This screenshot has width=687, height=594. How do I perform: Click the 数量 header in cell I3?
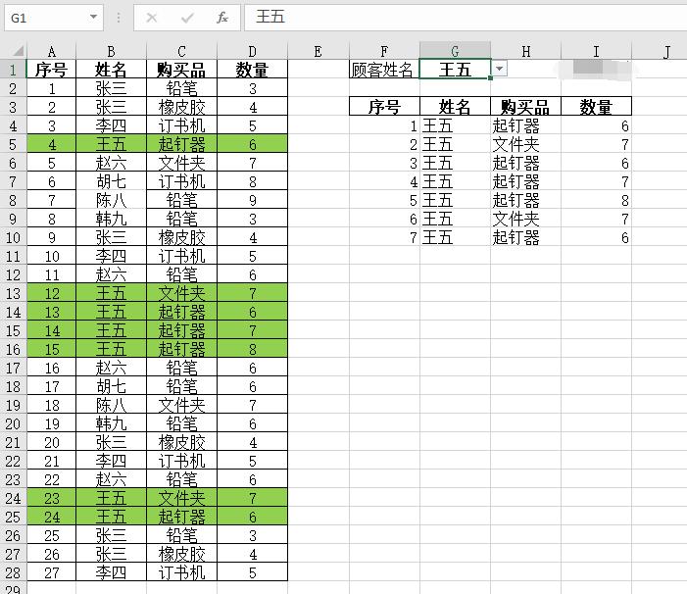[x=596, y=107]
